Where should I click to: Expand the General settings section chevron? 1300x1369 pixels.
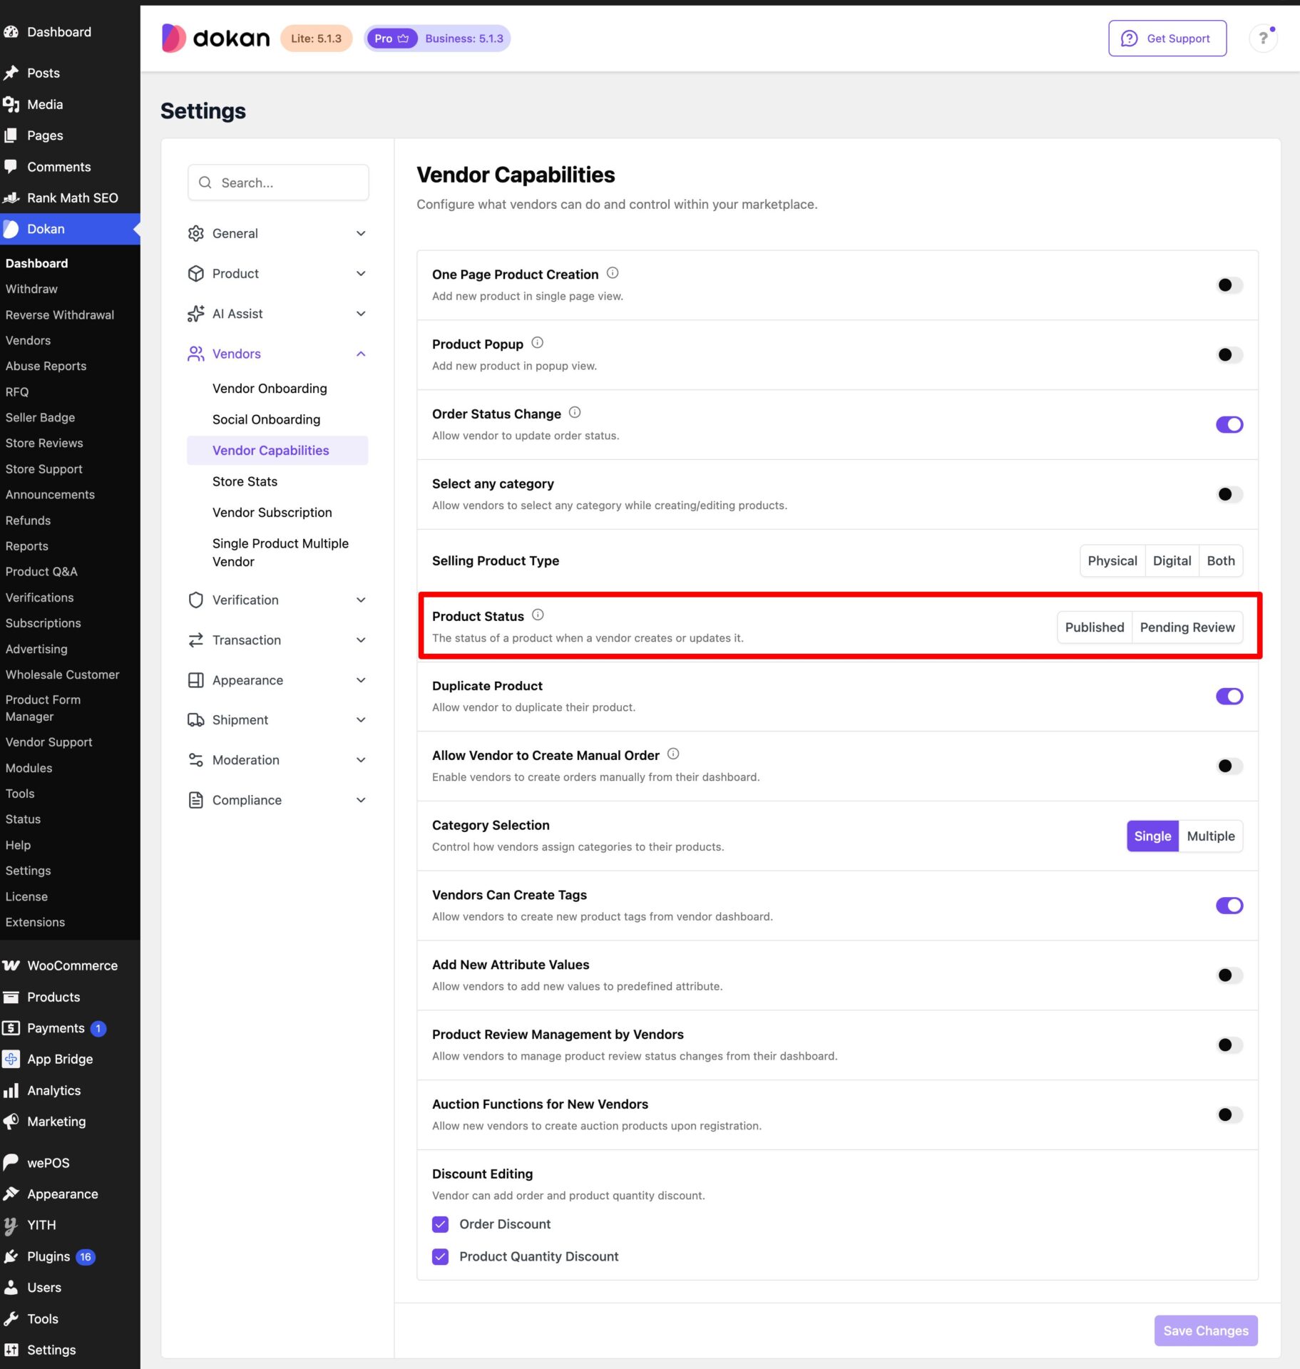click(x=361, y=234)
